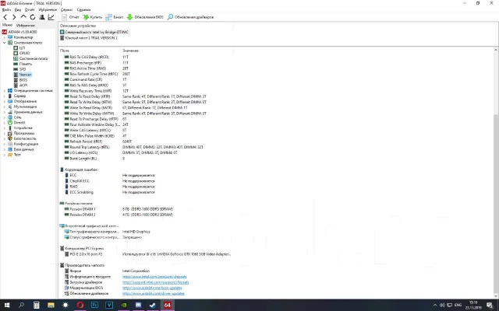The height and width of the screenshot is (311, 499).
Task: Click the Купить buy toolbar button
Action: (93, 17)
